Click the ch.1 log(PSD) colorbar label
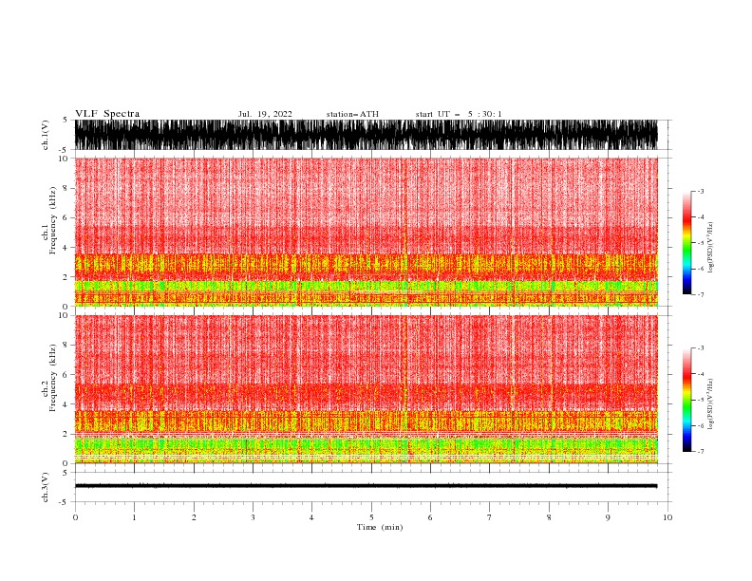The width and height of the screenshot is (752, 581). point(710,248)
